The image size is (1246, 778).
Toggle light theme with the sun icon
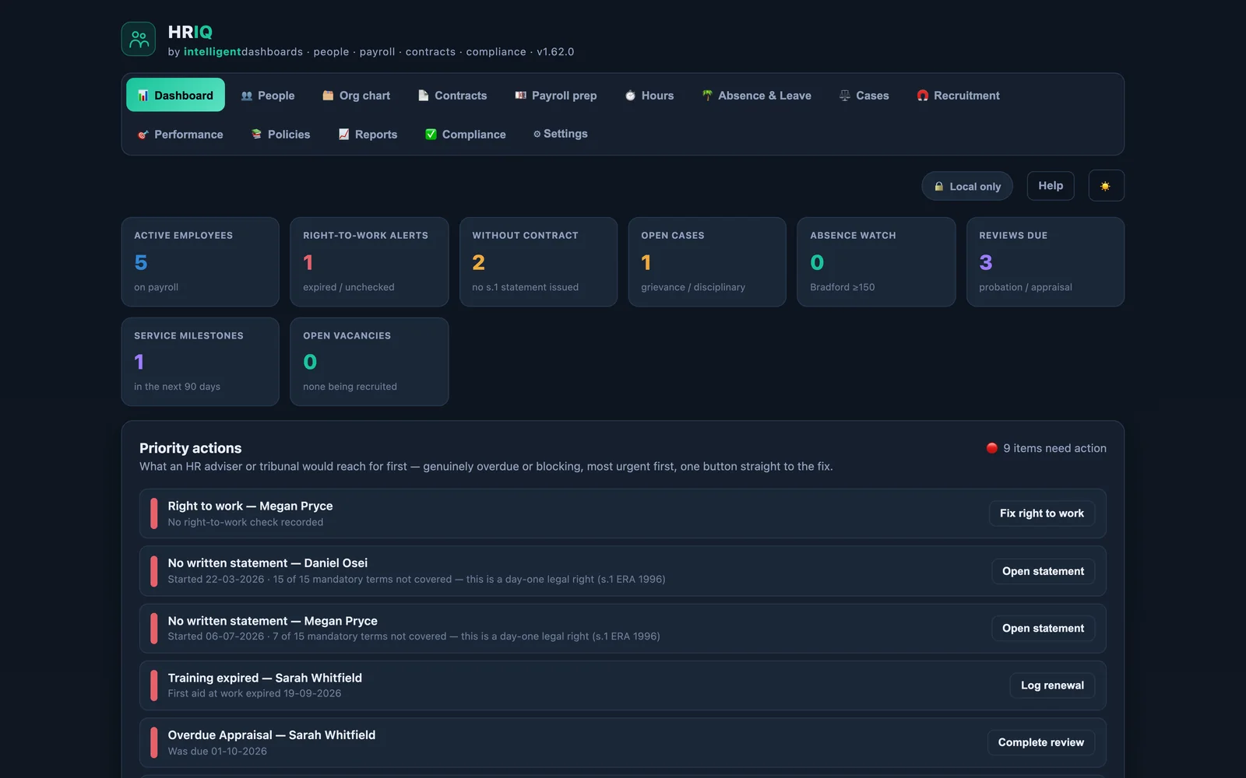pos(1106,186)
